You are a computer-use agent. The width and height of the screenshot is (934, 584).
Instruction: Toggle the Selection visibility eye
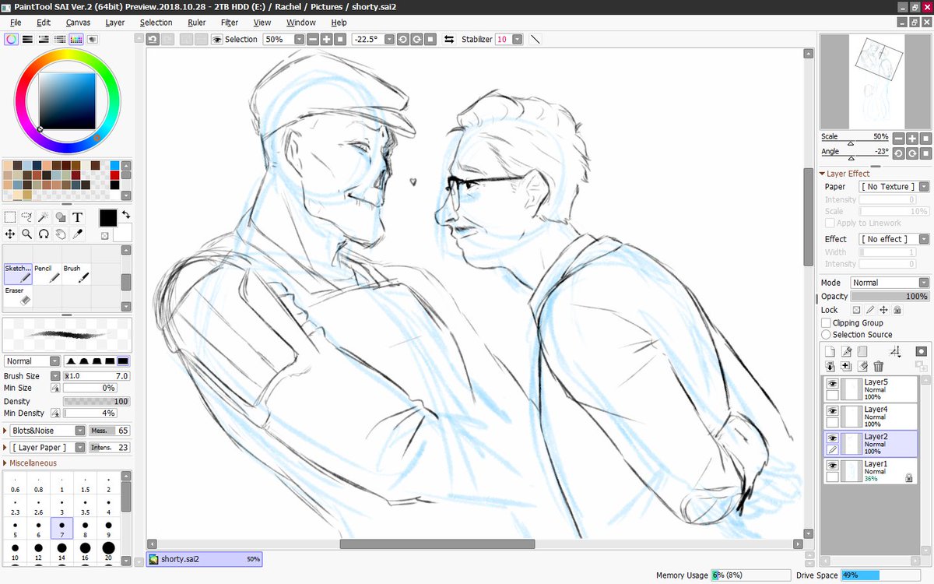[217, 39]
